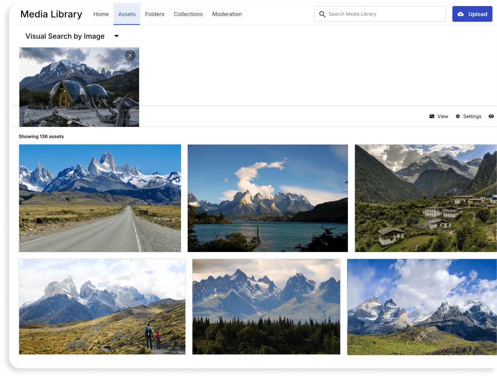Viewport: 497px width, 377px height.
Task: Select the lake with mountains thumbnail
Action: (x=267, y=198)
